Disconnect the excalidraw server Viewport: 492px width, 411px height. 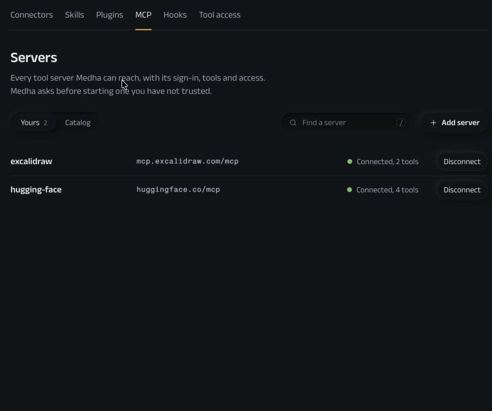(462, 162)
